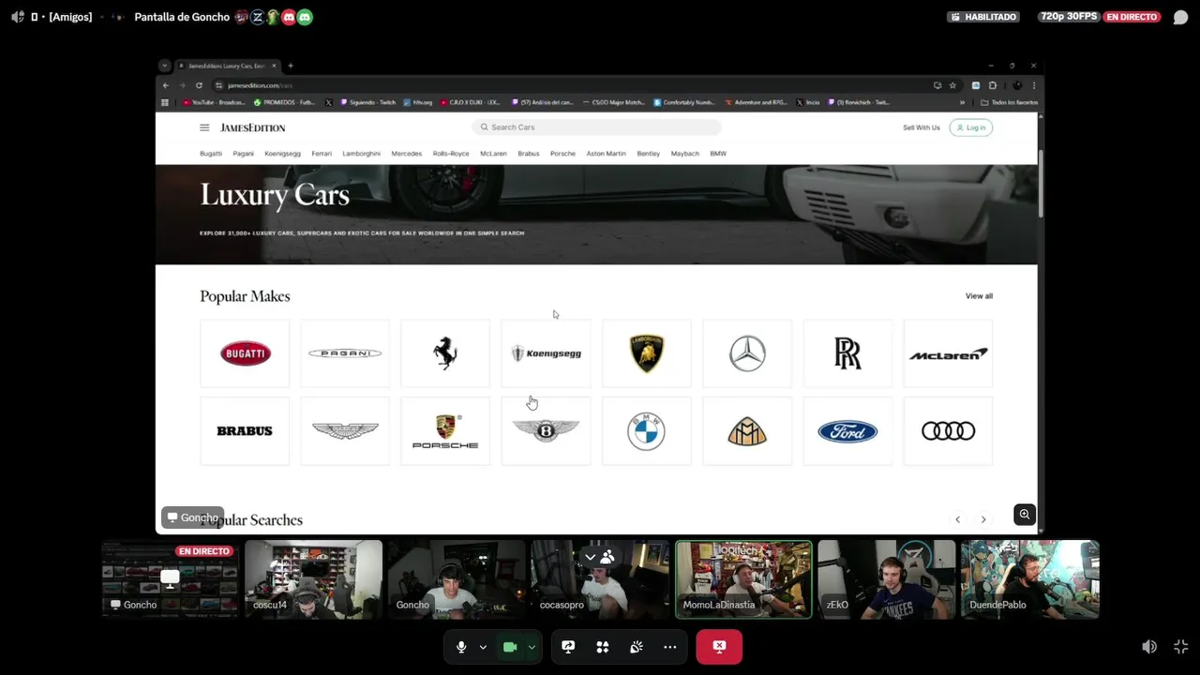1200x675 pixels.
Task: Open Lamborghini in top brand menu
Action: tap(361, 154)
